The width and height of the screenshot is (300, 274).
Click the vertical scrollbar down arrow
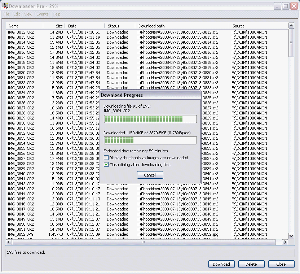(x=291, y=236)
